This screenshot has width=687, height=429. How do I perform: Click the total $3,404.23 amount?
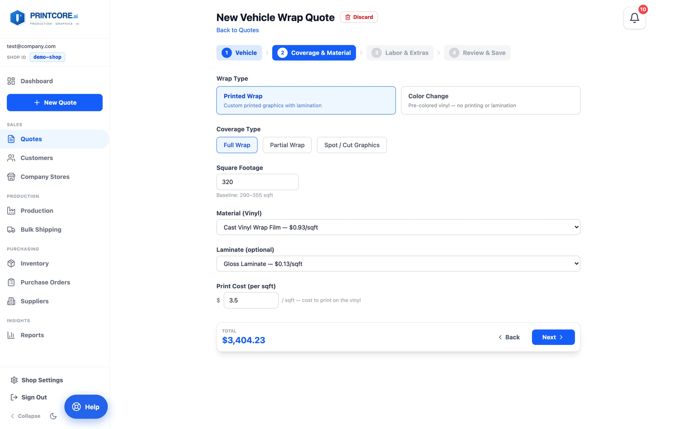pyautogui.click(x=244, y=340)
